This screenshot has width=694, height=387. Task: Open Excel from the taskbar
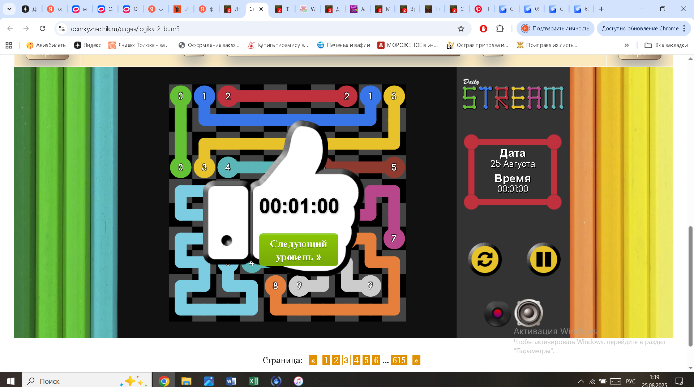[253, 381]
